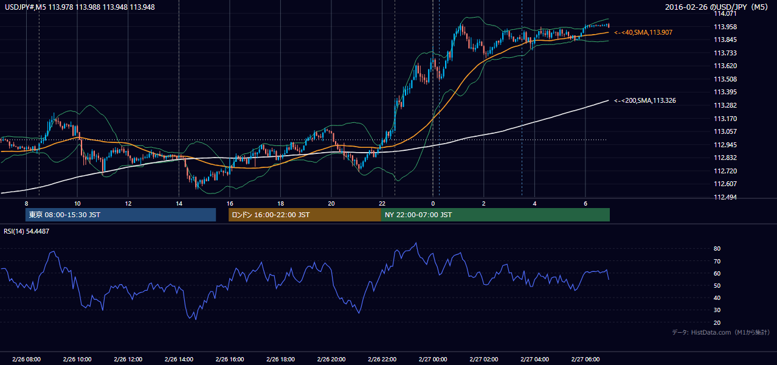Click price axis value 113.282
The height and width of the screenshot is (365, 777).
pyautogui.click(x=725, y=105)
